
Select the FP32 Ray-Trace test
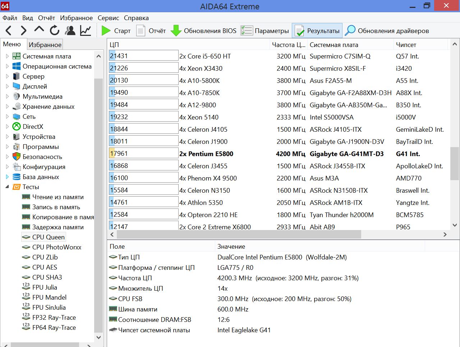coord(49,318)
